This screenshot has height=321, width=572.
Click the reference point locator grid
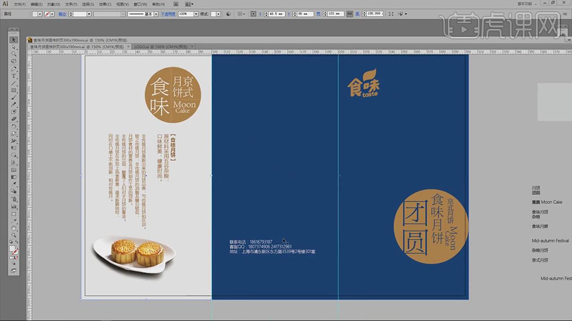pyautogui.click(x=253, y=14)
